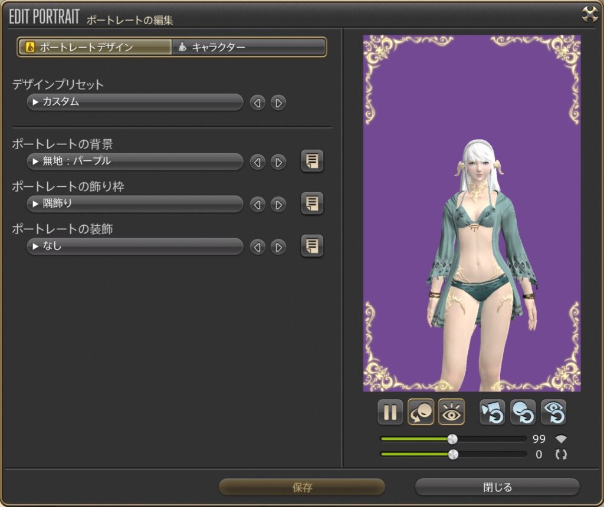Switch to キャラクター tab
604x507 pixels.
pos(248,47)
